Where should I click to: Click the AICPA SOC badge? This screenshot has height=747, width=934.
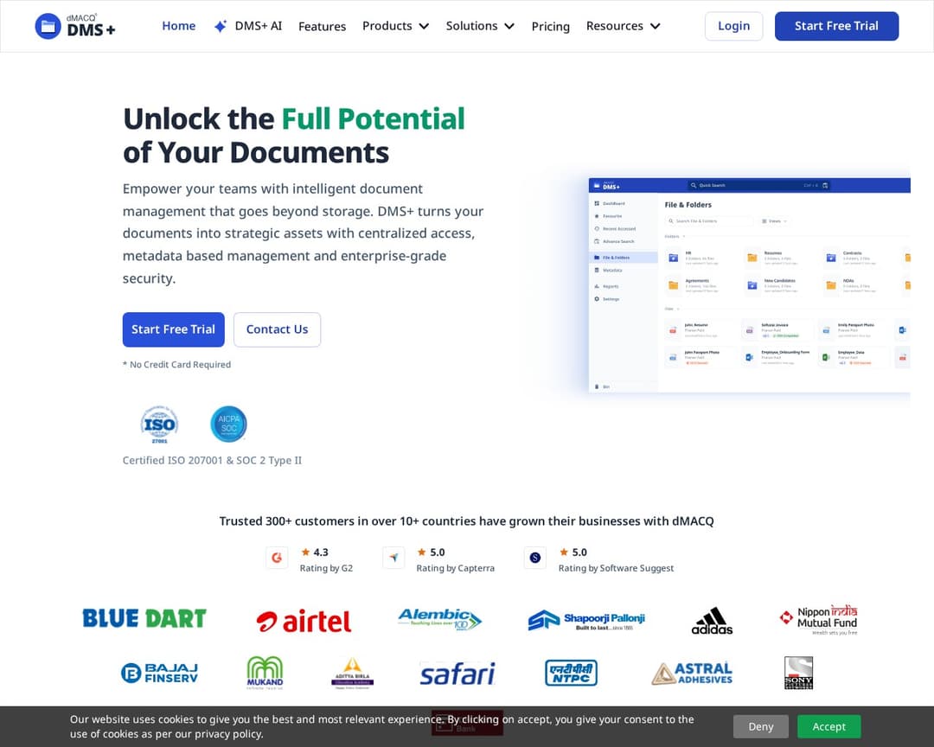coord(228,425)
